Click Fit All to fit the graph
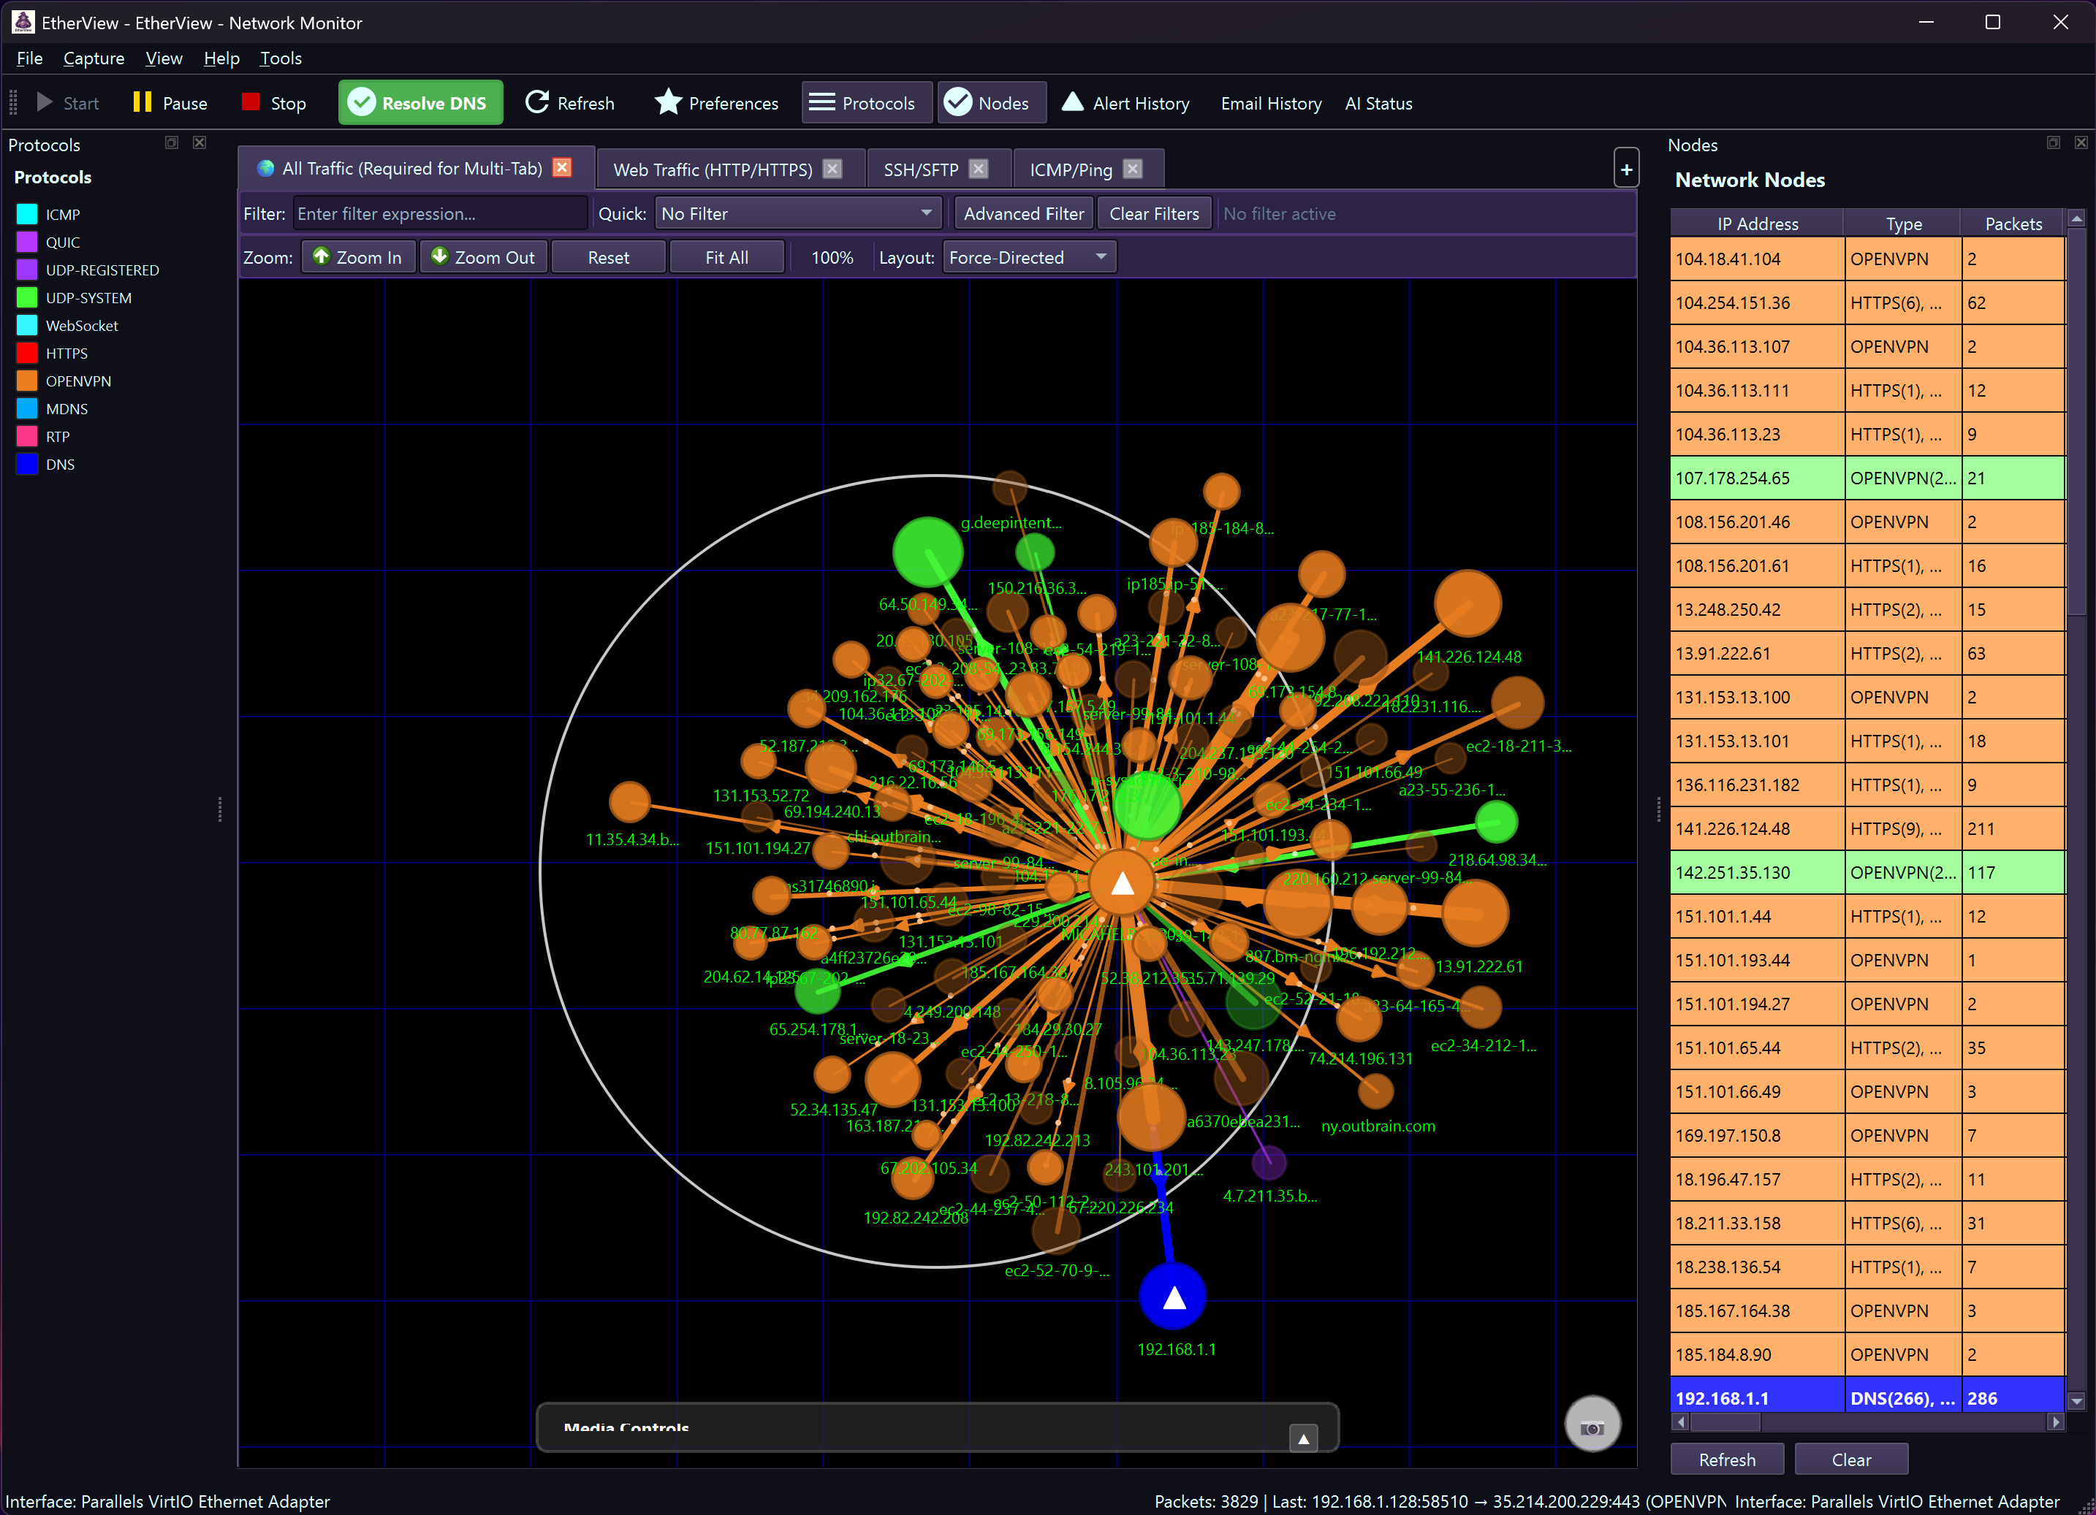 click(x=726, y=257)
